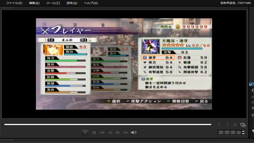Open the 編集(E) menu
Image resolution: width=254 pixels, height=143 pixels.
tap(34, 3)
